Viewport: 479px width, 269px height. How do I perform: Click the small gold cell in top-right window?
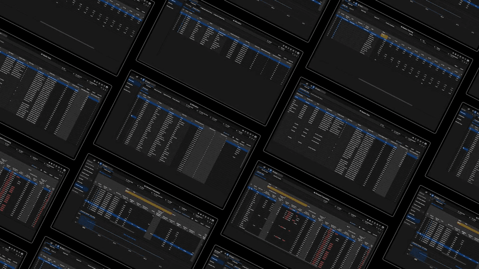384,36
